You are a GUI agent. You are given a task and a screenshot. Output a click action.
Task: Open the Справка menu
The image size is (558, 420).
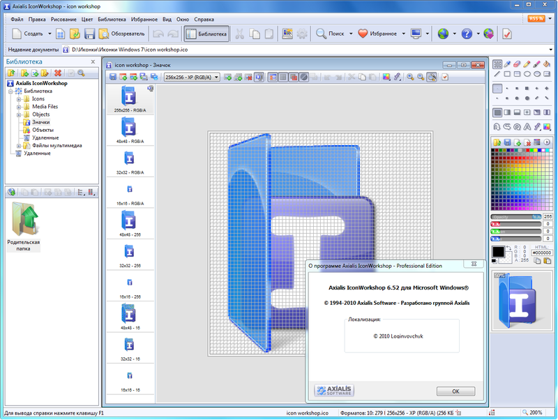204,20
